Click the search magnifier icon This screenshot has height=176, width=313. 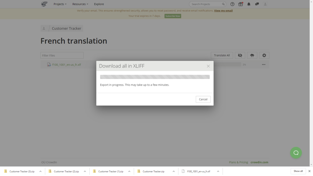pyautogui.click(x=223, y=4)
